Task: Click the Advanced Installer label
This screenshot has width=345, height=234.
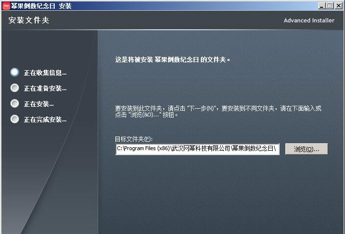Action: coord(309,20)
